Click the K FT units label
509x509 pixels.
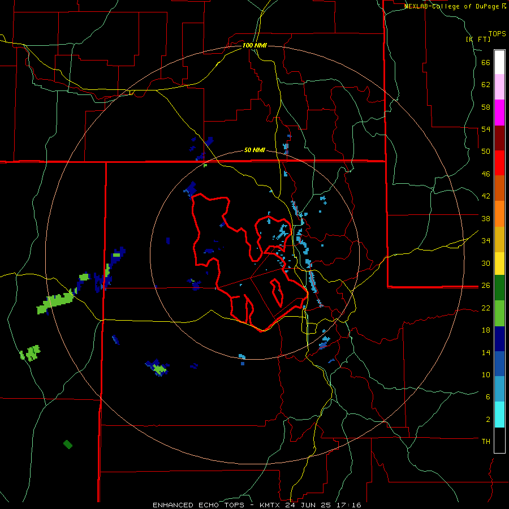tap(478, 39)
